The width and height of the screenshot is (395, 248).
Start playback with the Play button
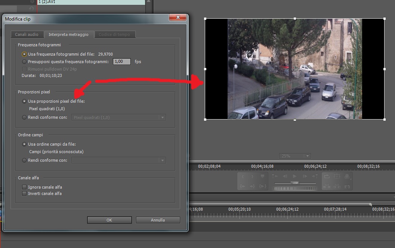point(294,176)
